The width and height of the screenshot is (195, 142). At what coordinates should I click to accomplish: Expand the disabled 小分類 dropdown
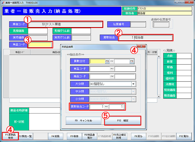[133, 99]
